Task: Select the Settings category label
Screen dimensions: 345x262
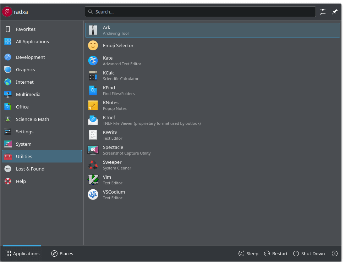Action: pyautogui.click(x=24, y=132)
